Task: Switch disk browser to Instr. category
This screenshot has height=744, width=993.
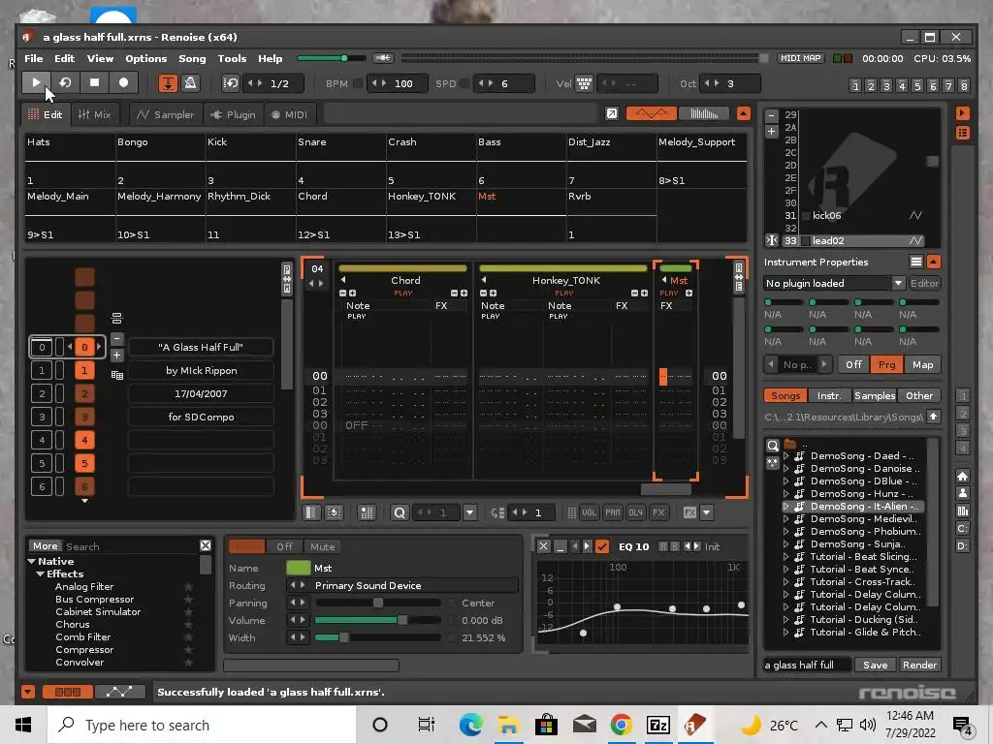Action: (x=829, y=396)
